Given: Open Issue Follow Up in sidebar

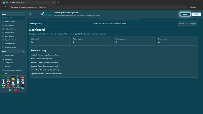Looking at the screenshot, I should tap(13, 36).
